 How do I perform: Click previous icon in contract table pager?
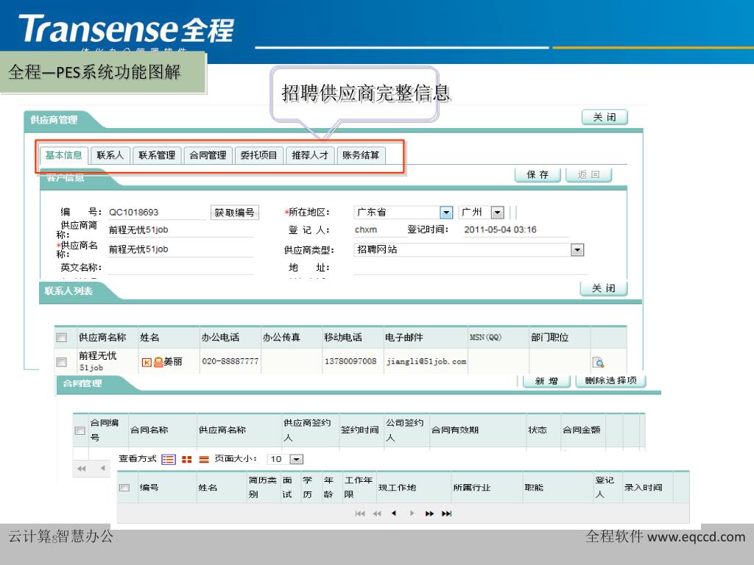[102, 469]
